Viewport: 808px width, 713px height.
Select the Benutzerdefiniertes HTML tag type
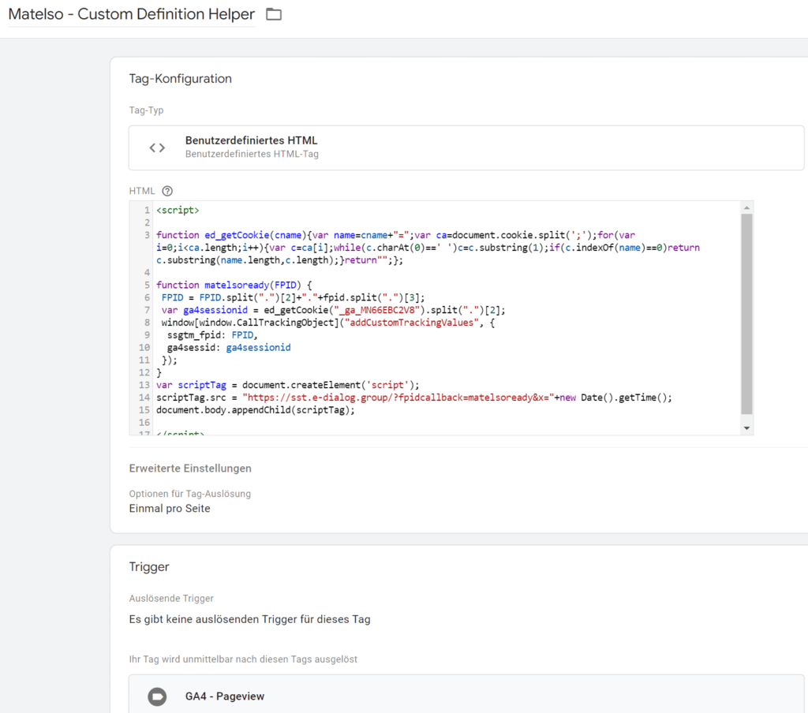(251, 140)
